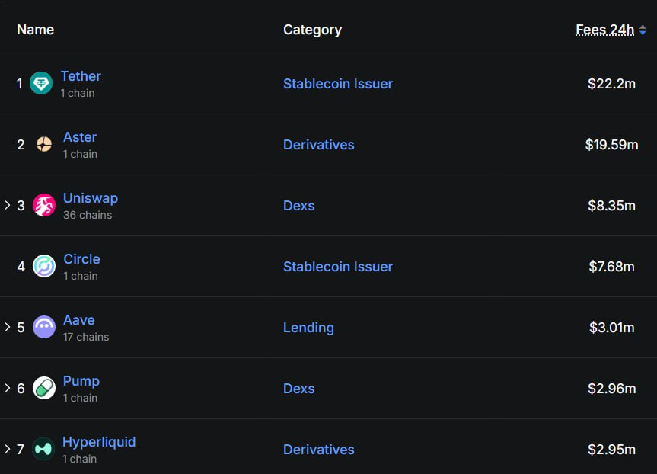Screen dimensions: 657x474
Task: Open the Aster protocol page
Action: 80,137
